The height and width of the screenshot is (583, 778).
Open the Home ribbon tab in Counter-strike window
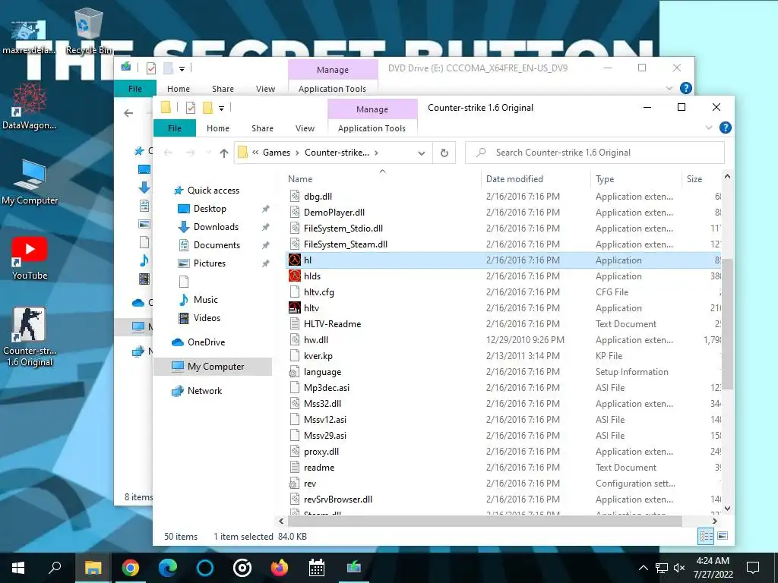218,128
